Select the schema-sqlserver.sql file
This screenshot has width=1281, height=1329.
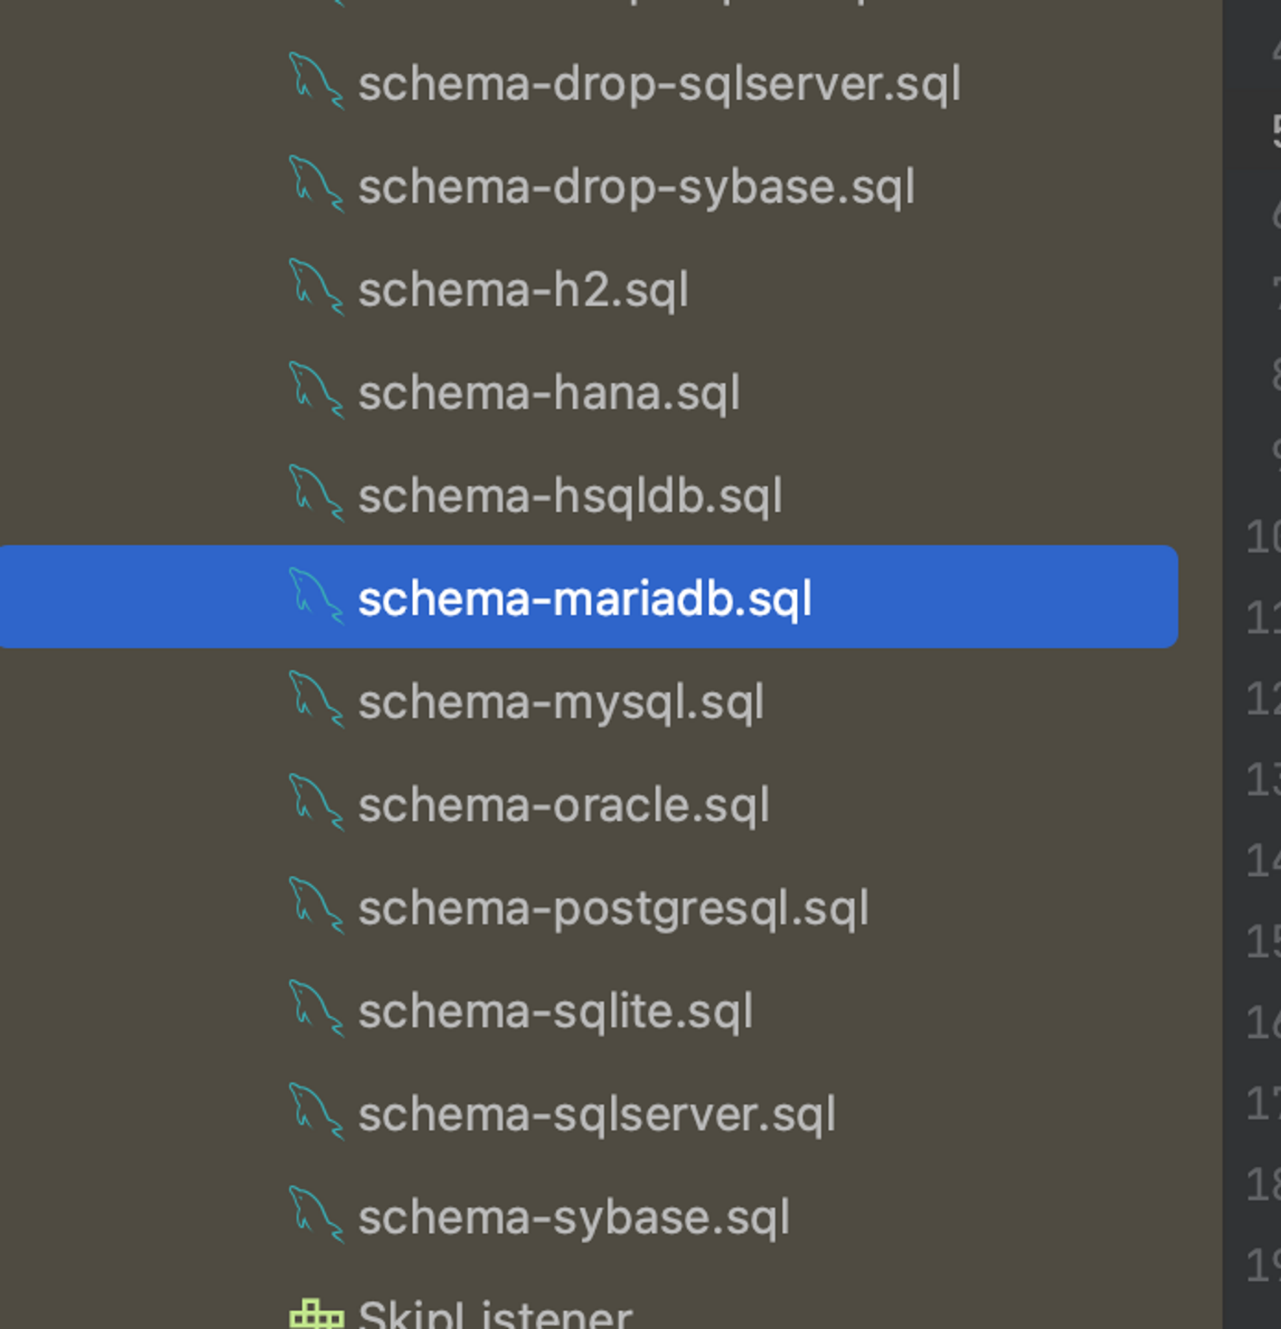click(x=598, y=1114)
